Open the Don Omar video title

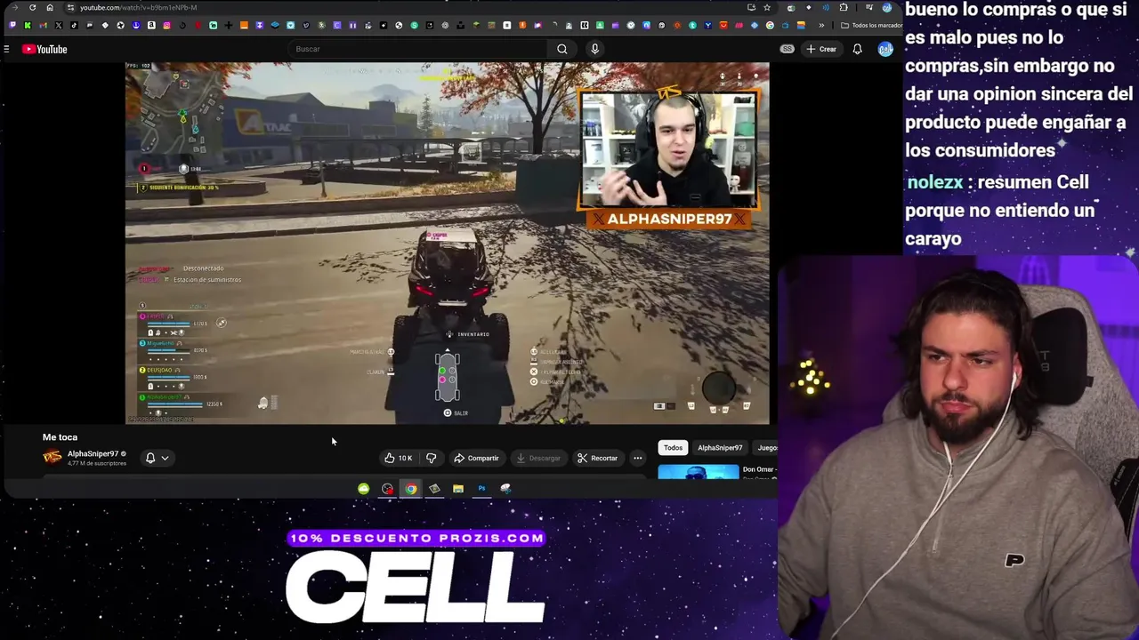coord(759,469)
